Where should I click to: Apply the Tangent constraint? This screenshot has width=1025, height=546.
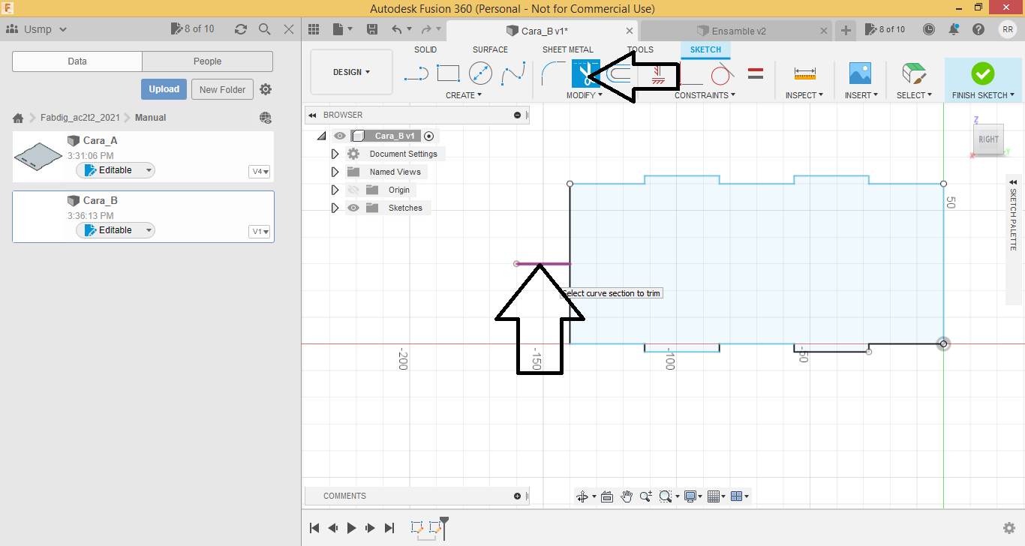coord(722,74)
